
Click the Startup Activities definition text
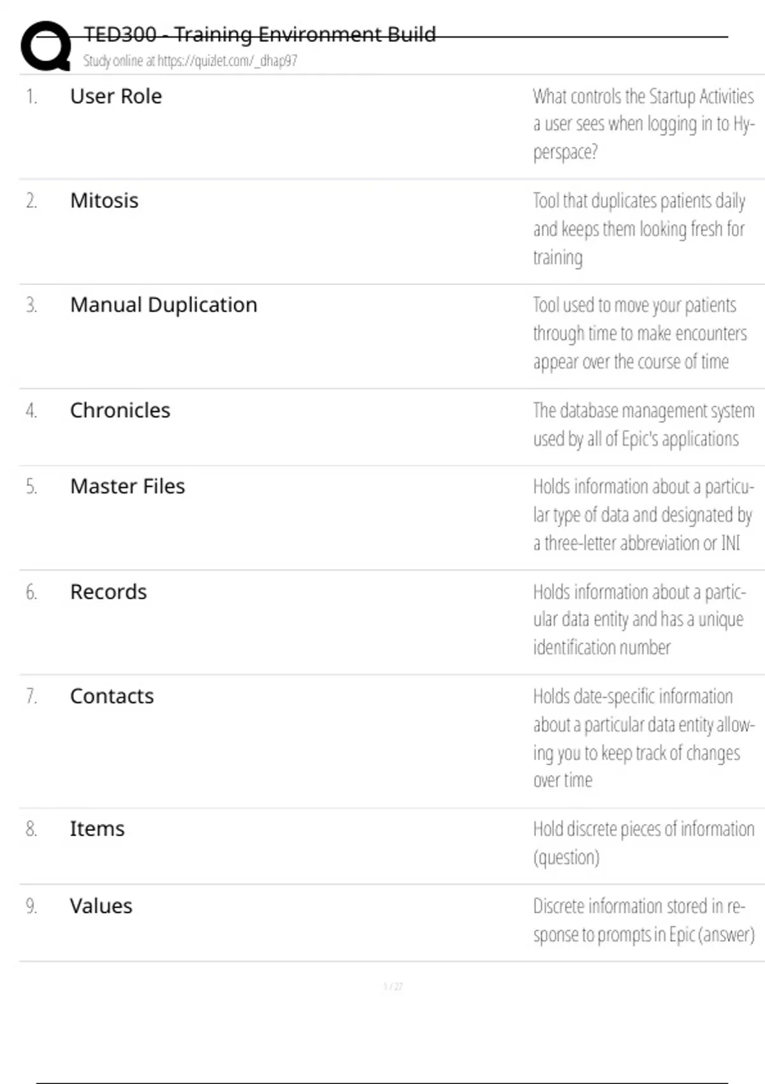click(643, 124)
